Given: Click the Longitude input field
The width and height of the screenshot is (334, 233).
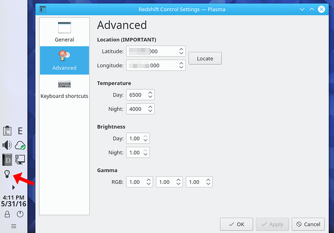Looking at the screenshot, I should point(156,65).
